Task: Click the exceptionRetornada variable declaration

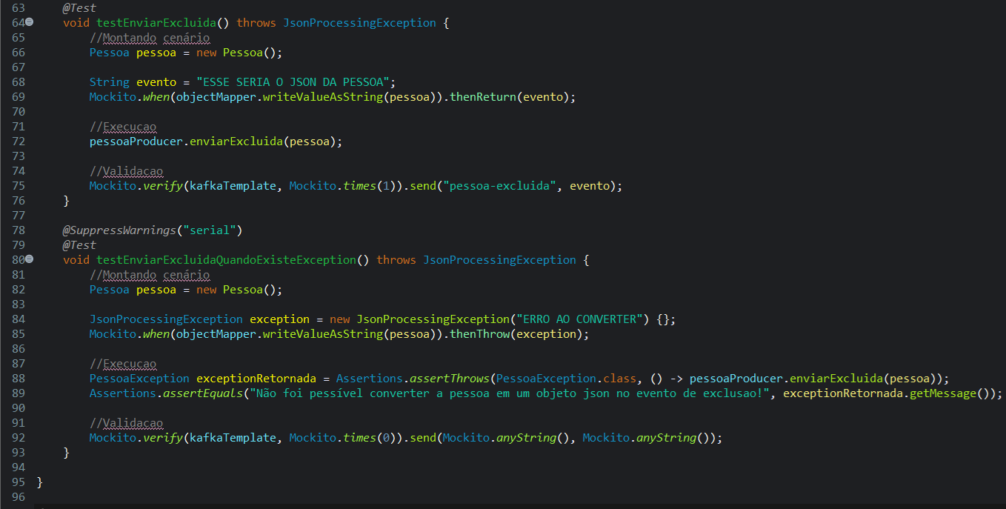Action: pyautogui.click(x=256, y=379)
